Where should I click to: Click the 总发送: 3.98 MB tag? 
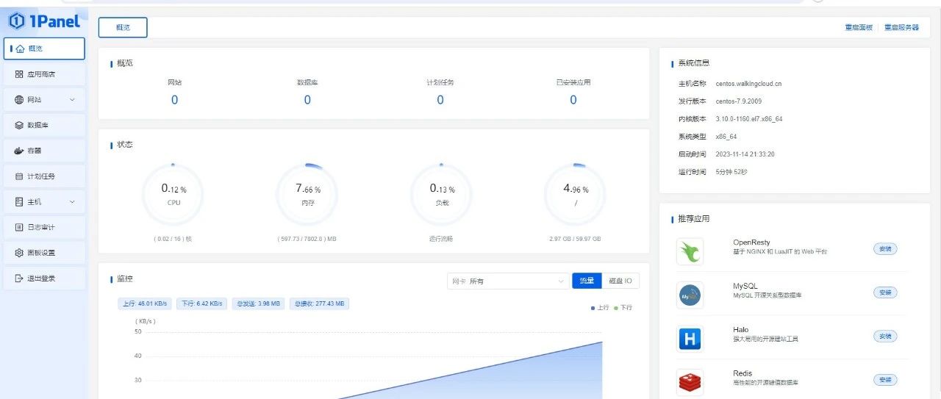coord(258,303)
